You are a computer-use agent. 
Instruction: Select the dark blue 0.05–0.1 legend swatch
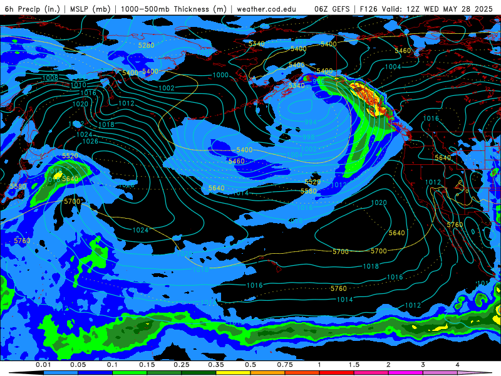[x=95, y=373]
